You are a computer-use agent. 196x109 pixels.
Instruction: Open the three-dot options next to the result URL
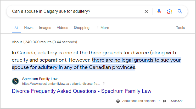pyautogui.click(x=104, y=84)
